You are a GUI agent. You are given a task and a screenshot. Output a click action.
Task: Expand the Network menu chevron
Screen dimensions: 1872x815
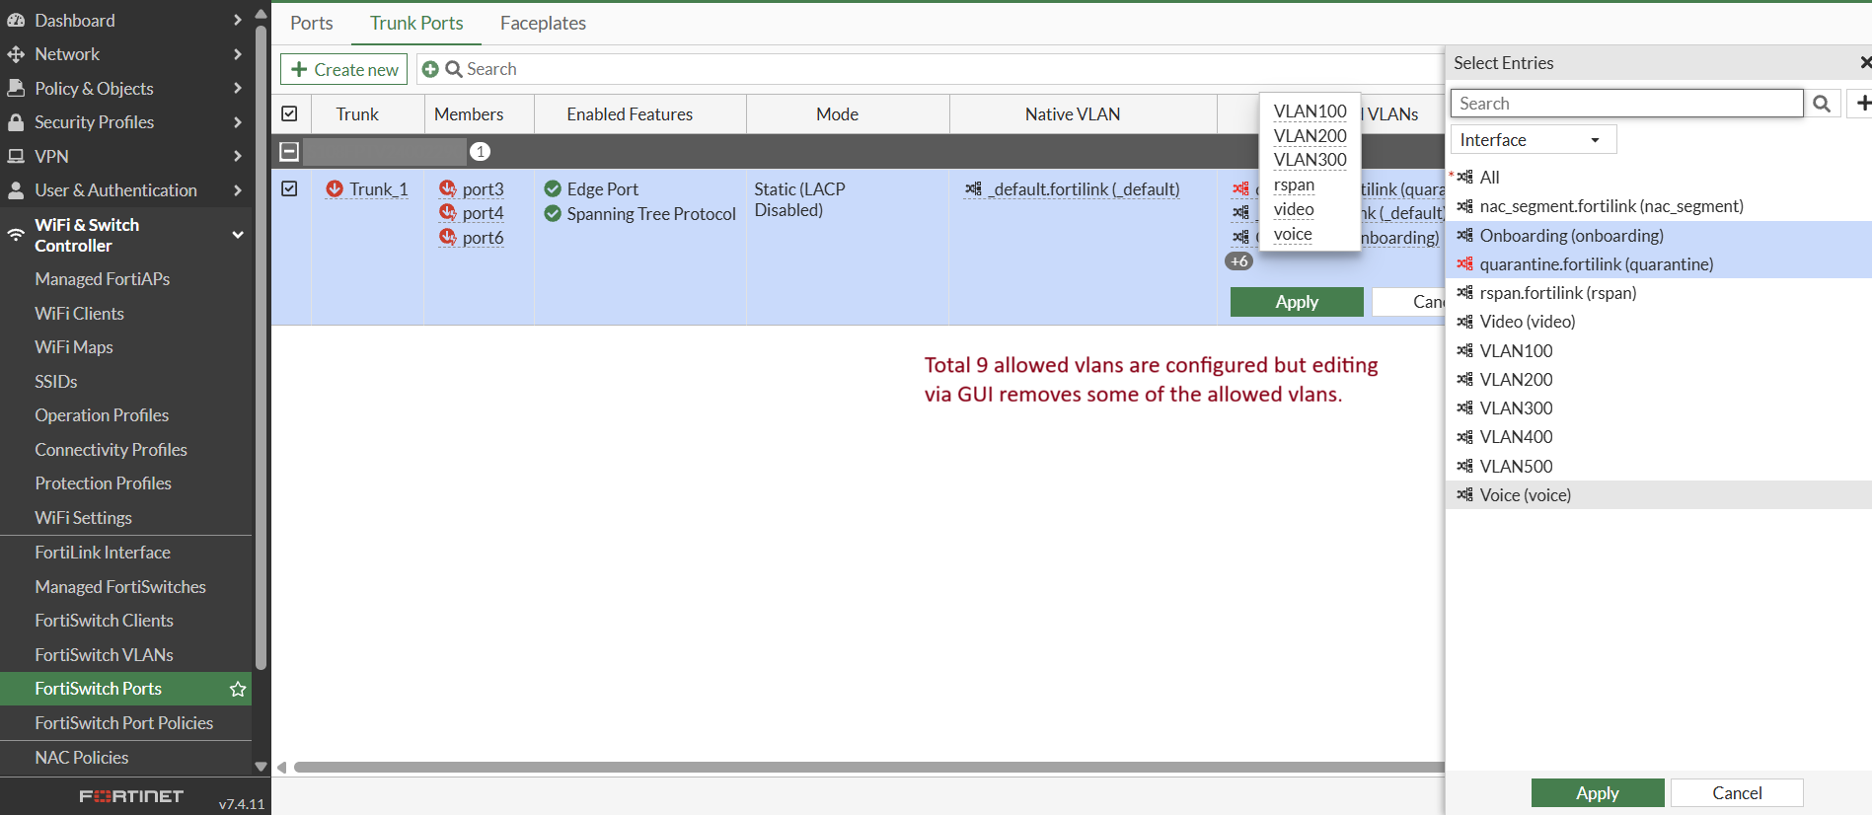(237, 54)
